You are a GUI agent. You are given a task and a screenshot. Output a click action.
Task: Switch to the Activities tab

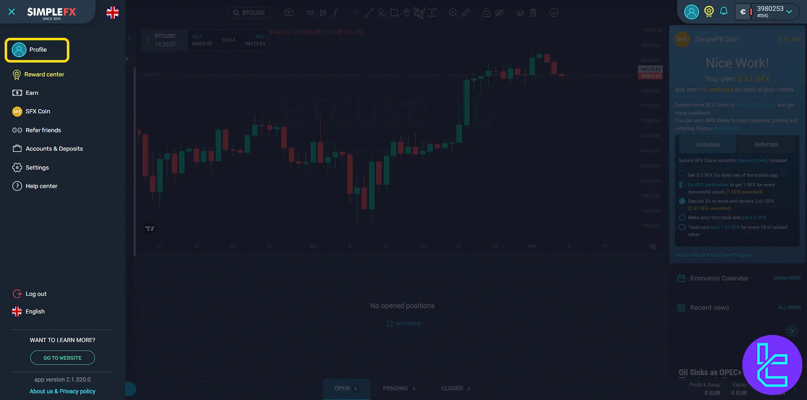pos(708,144)
